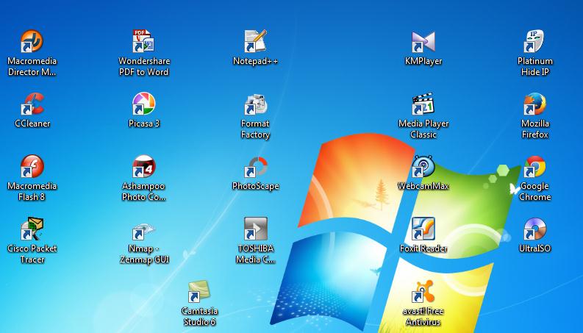583x333 pixels.
Task: Open the Notepad++ desktop icon
Action: pyautogui.click(x=255, y=41)
